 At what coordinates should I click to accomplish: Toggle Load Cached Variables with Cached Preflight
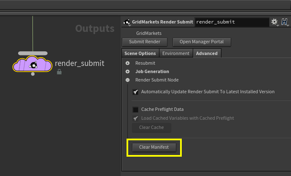tap(135, 118)
